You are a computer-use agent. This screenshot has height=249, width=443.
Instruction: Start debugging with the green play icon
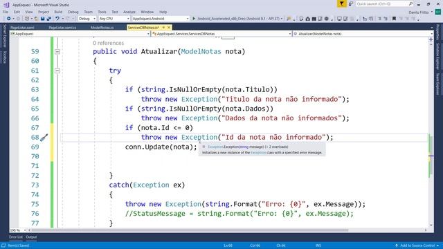(x=194, y=19)
